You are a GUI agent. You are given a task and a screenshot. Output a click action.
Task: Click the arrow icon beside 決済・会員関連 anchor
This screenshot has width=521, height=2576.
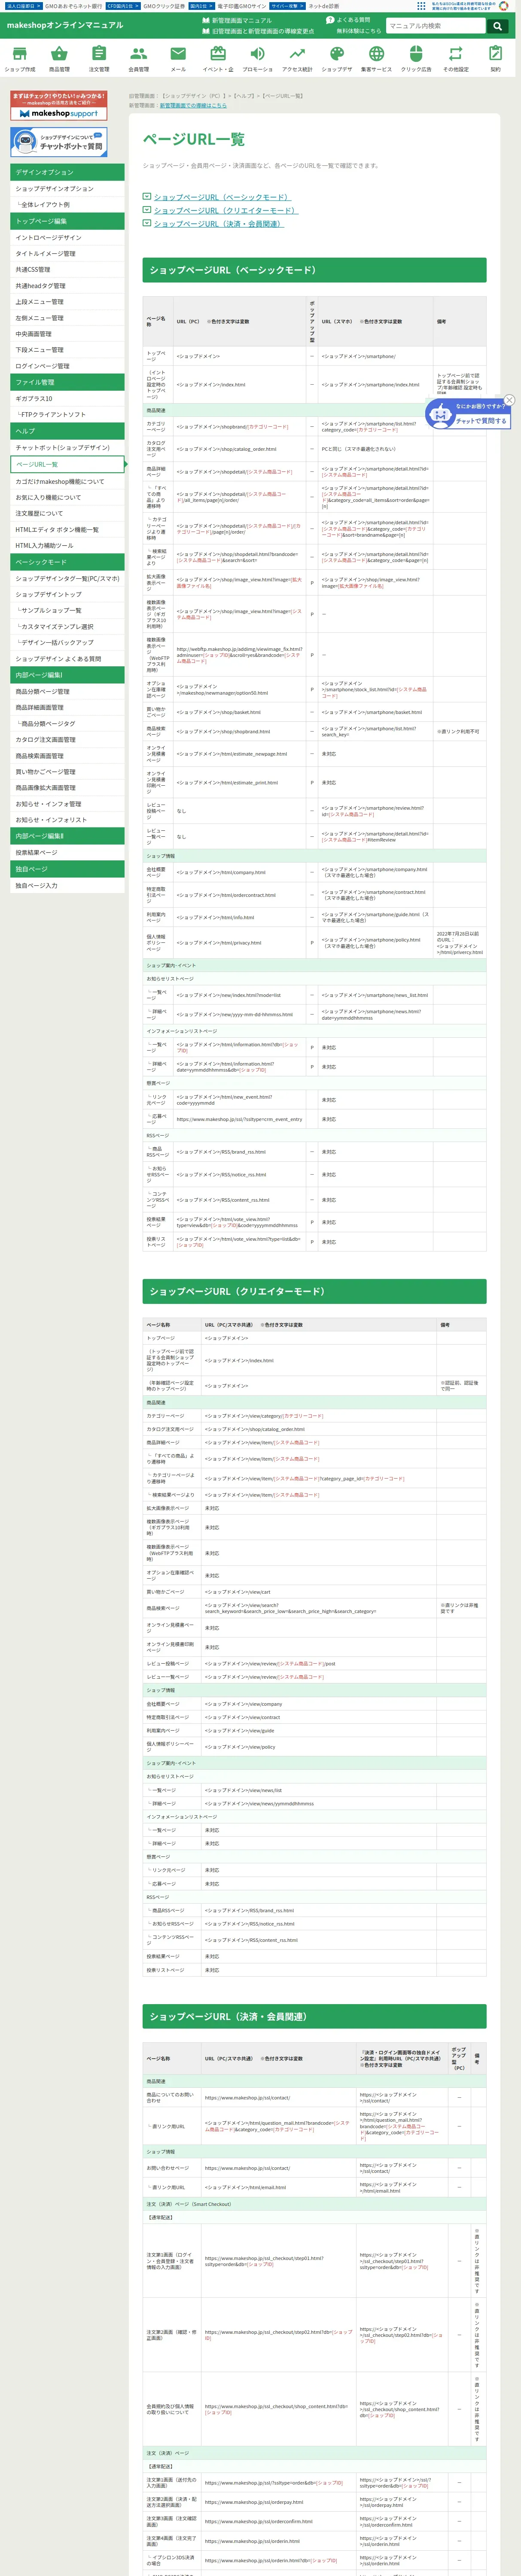point(147,223)
